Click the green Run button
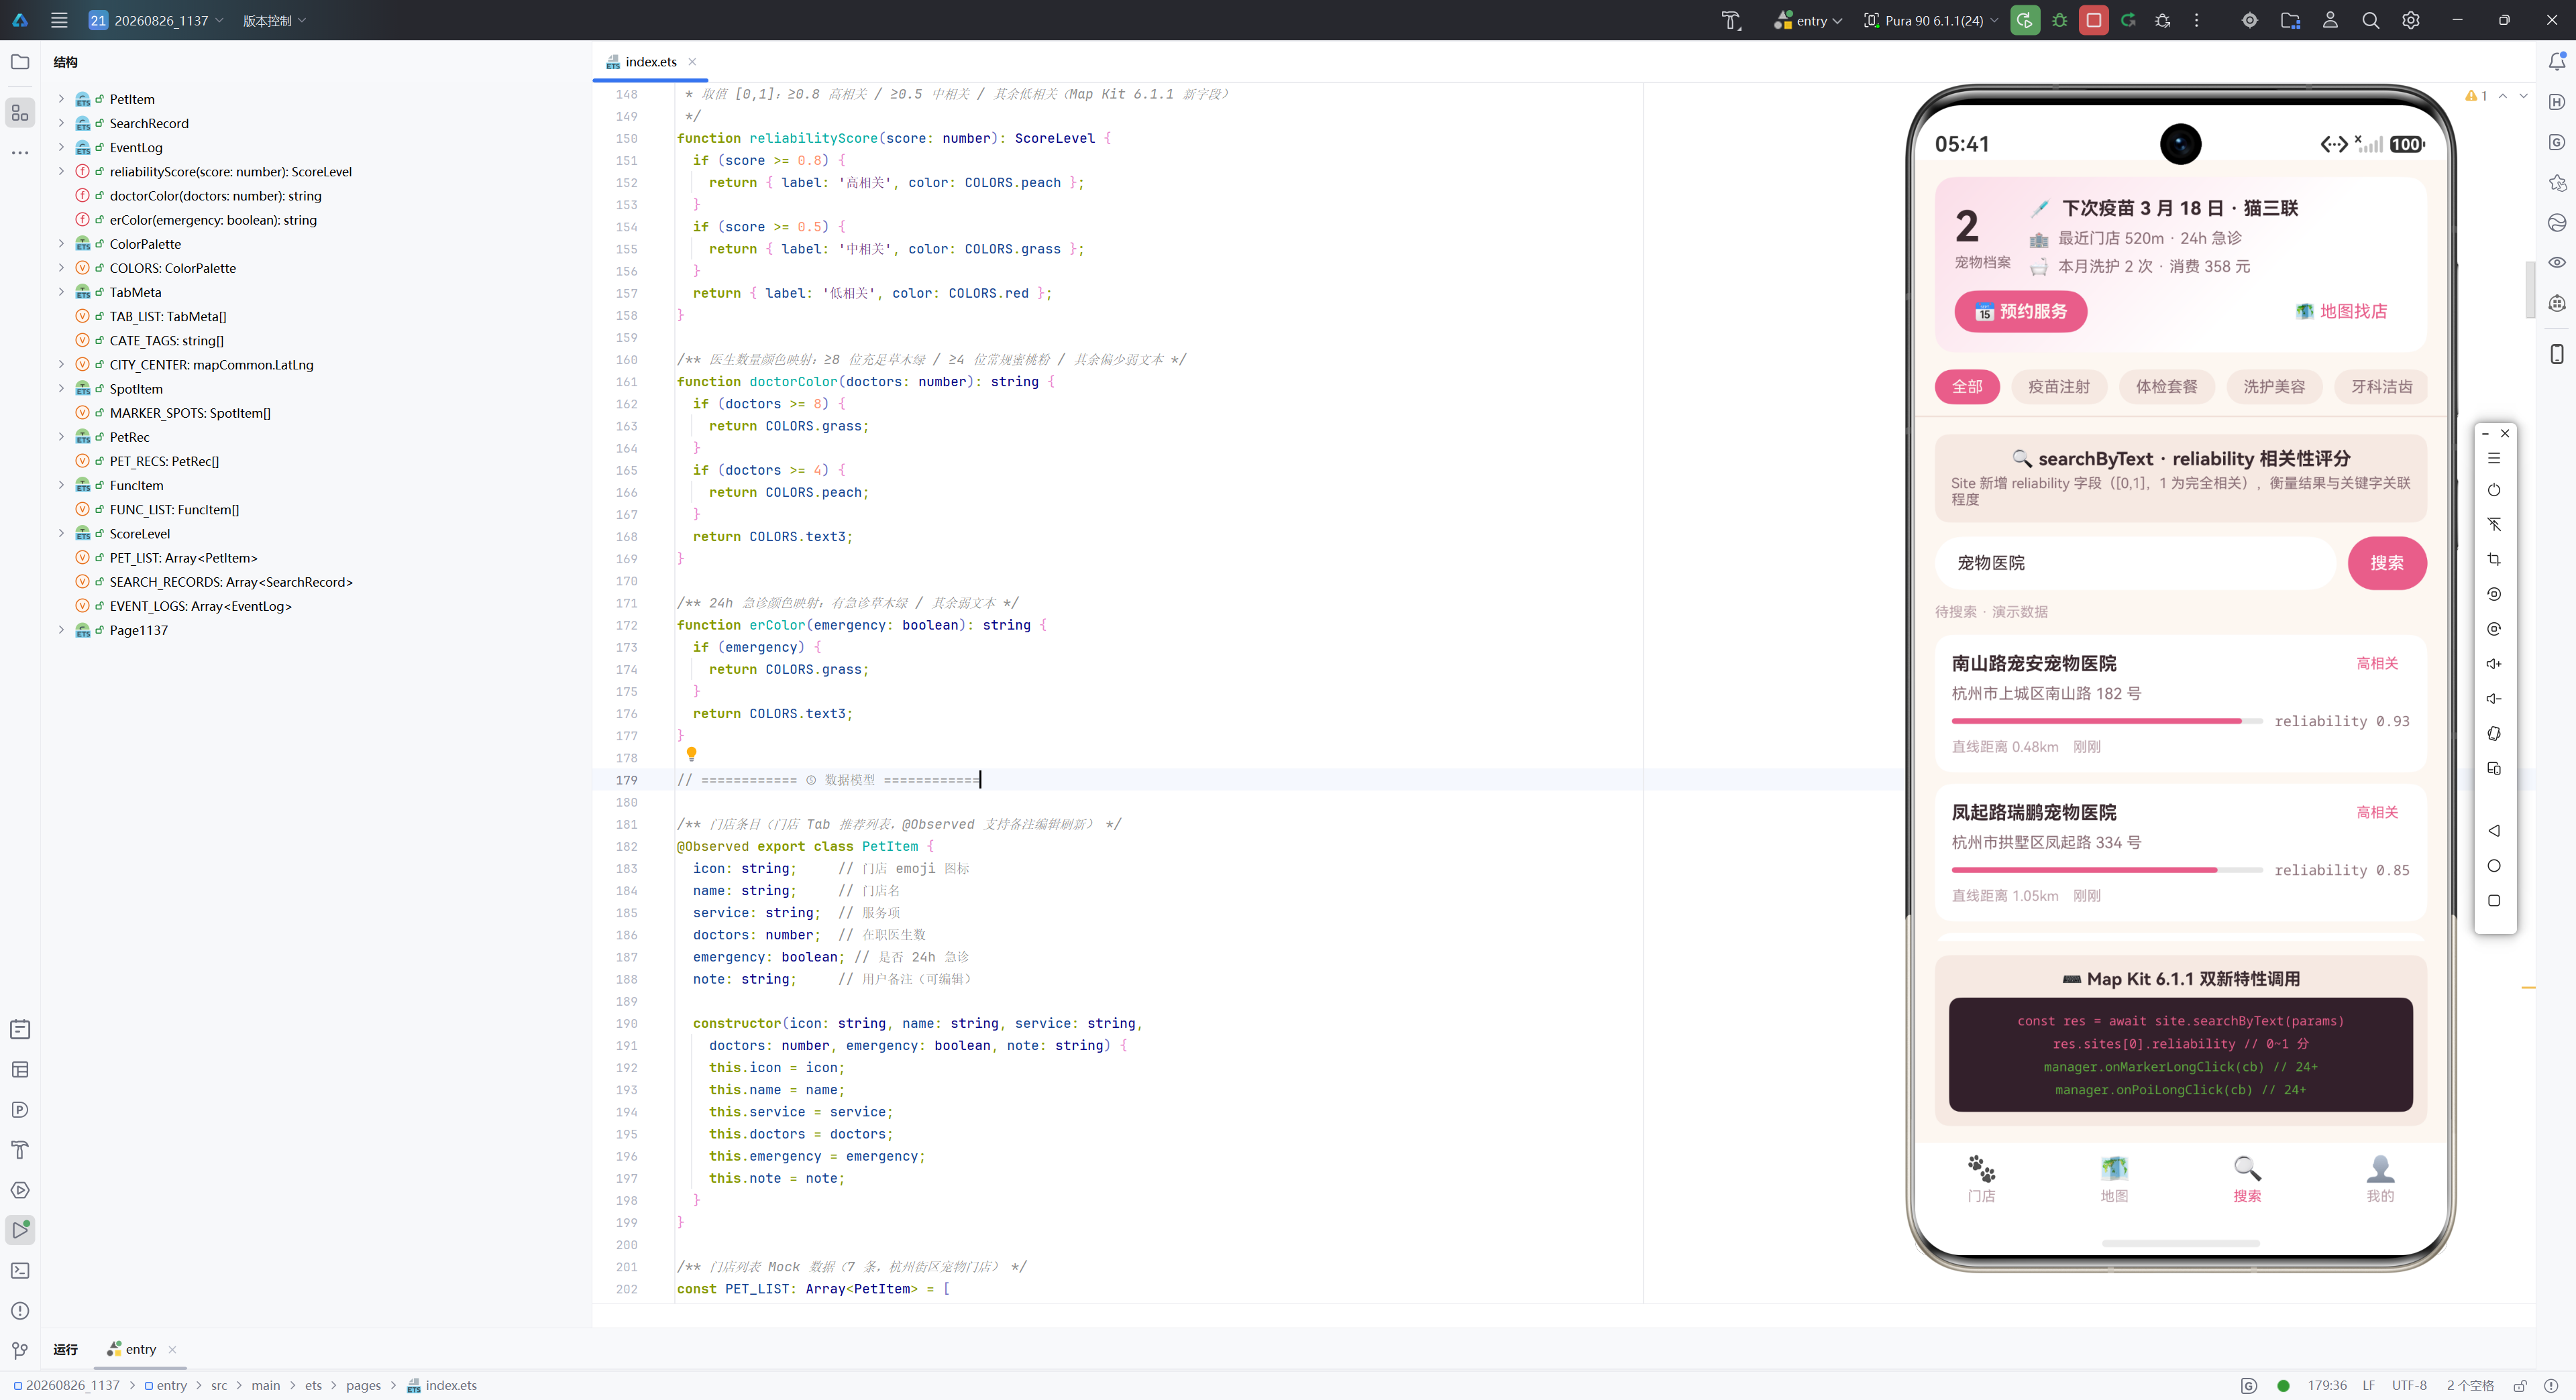This screenshot has width=2576, height=1400. coord(2024,20)
